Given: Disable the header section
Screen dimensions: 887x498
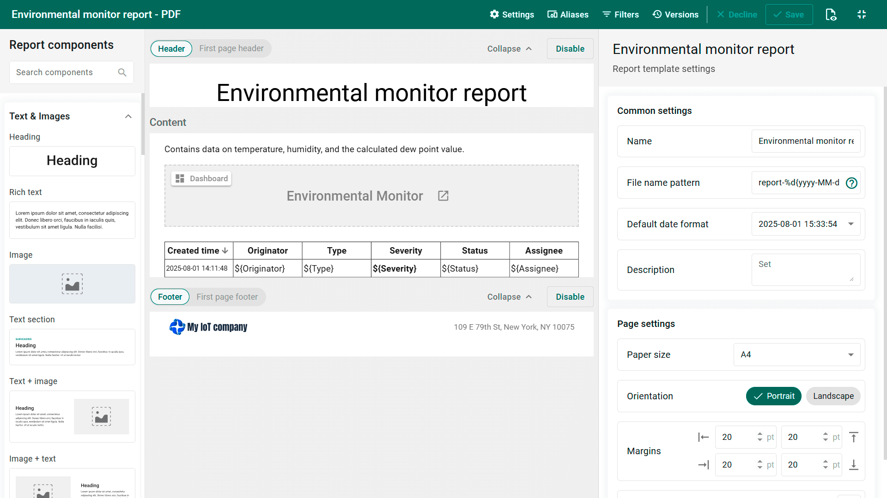Looking at the screenshot, I should 570,49.
